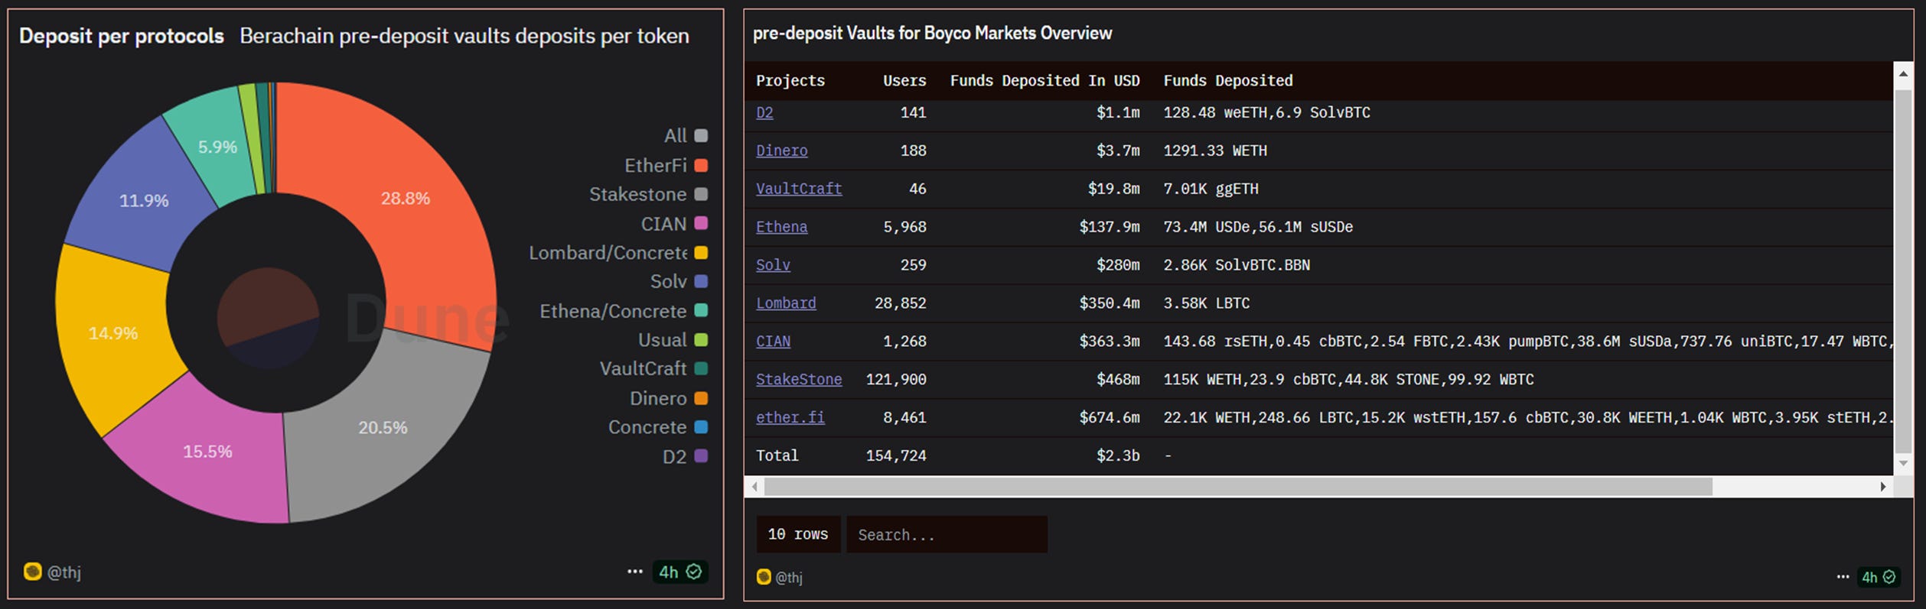
Task: Click the 28.8% orange pie slice
Action: coord(405,199)
